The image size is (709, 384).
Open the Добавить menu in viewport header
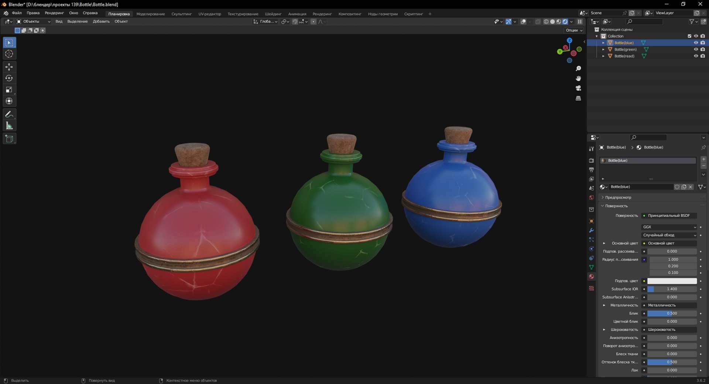101,21
